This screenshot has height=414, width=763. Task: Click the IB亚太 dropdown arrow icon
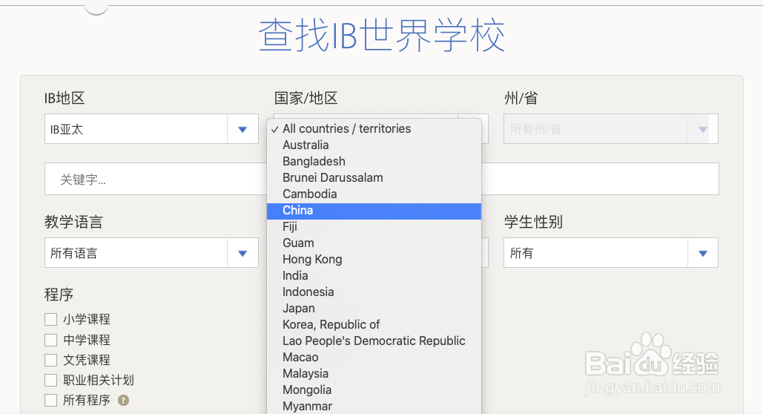[x=242, y=130]
